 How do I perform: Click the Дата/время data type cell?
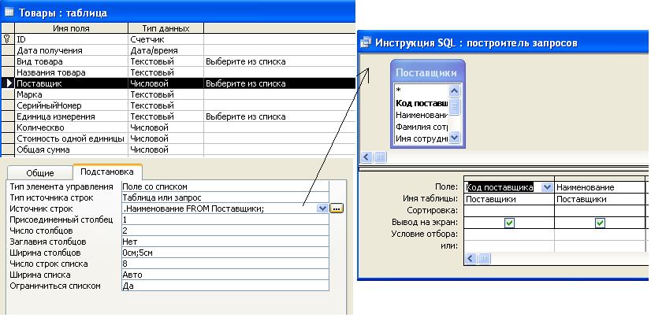click(166, 50)
